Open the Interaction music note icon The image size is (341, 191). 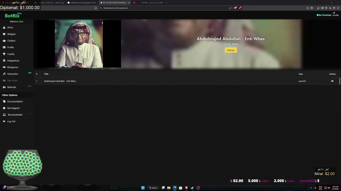coord(4,74)
